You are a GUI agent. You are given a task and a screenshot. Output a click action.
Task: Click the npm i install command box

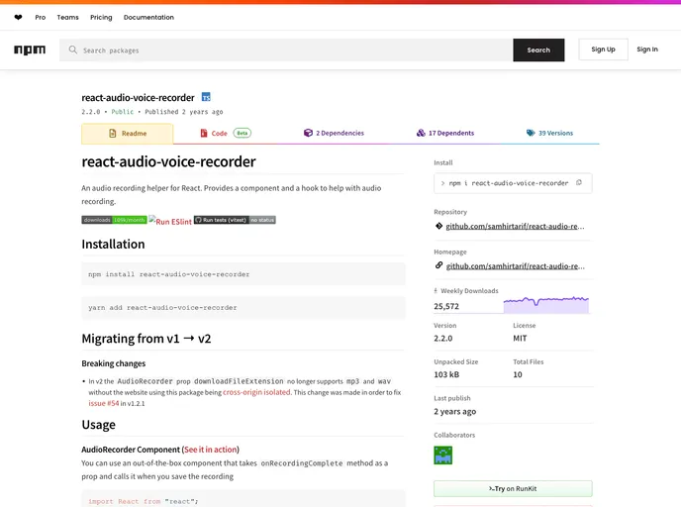(x=513, y=183)
